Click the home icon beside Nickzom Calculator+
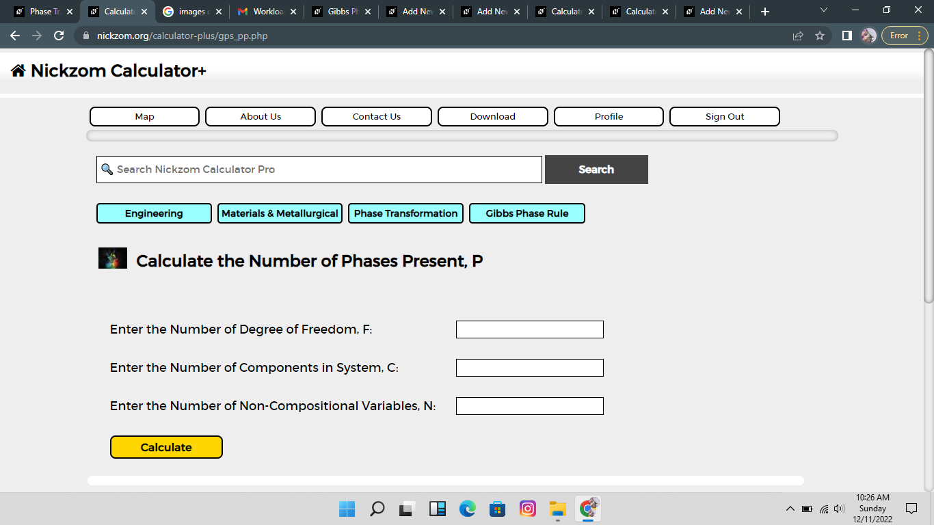The image size is (934, 525). point(18,70)
